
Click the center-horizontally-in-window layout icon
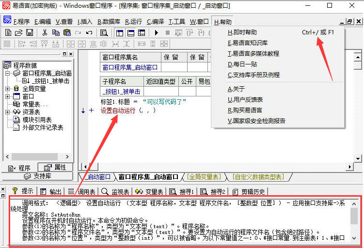(71, 44)
